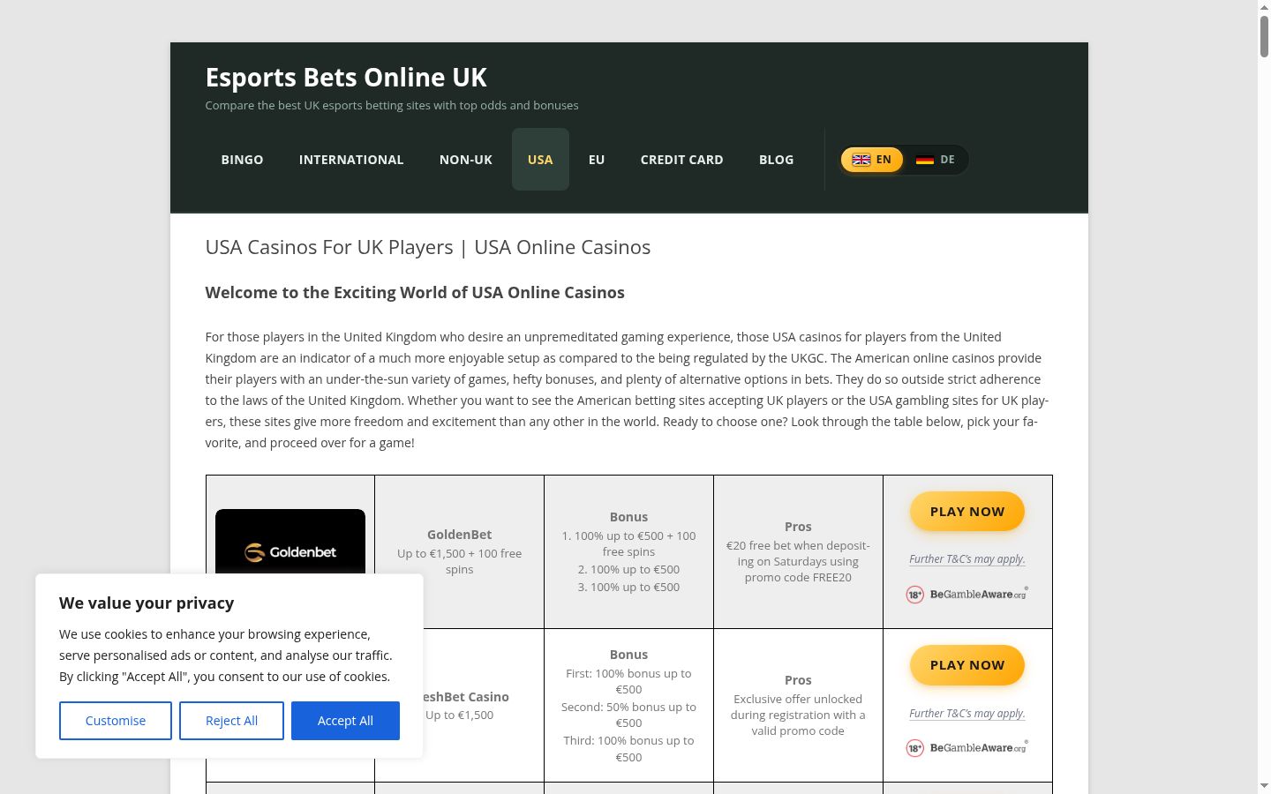Open the Blog menu item
This screenshot has width=1271, height=794.
776,160
